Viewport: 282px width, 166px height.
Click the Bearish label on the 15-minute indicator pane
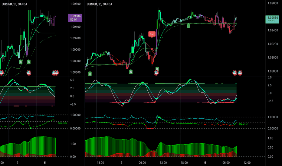244,124
